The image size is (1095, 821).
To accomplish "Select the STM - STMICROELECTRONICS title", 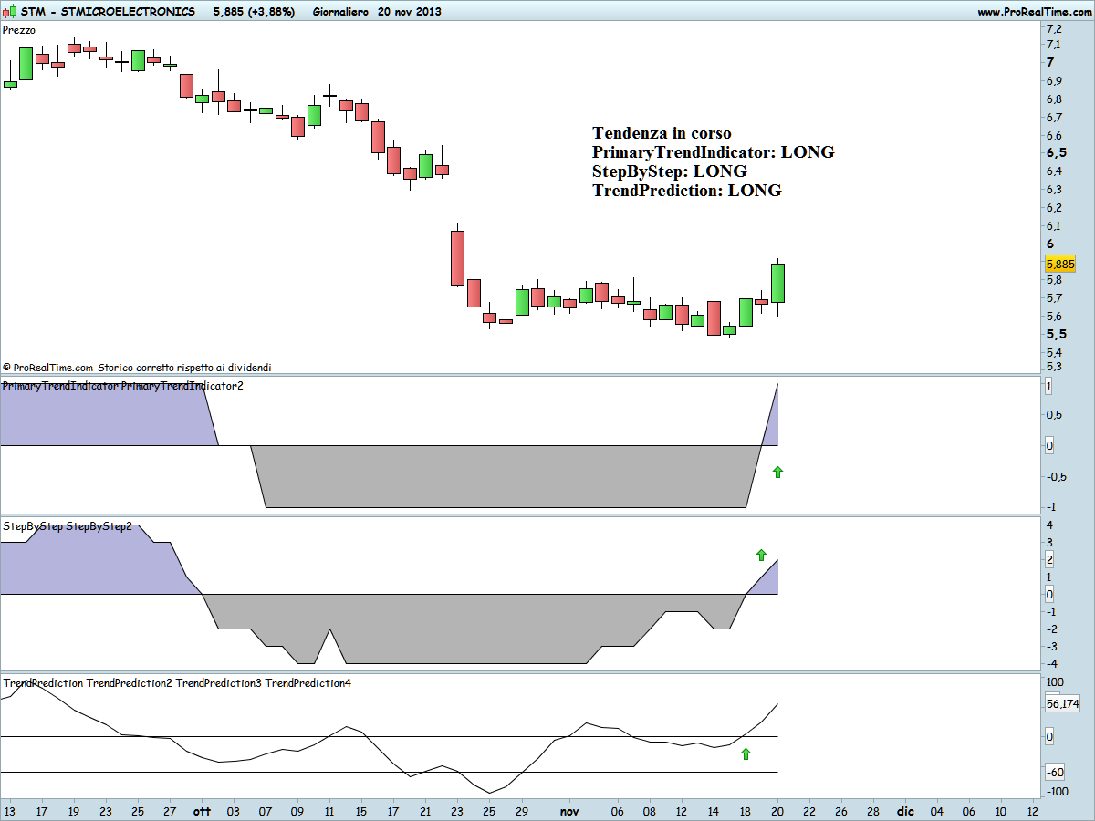I will pos(107,11).
